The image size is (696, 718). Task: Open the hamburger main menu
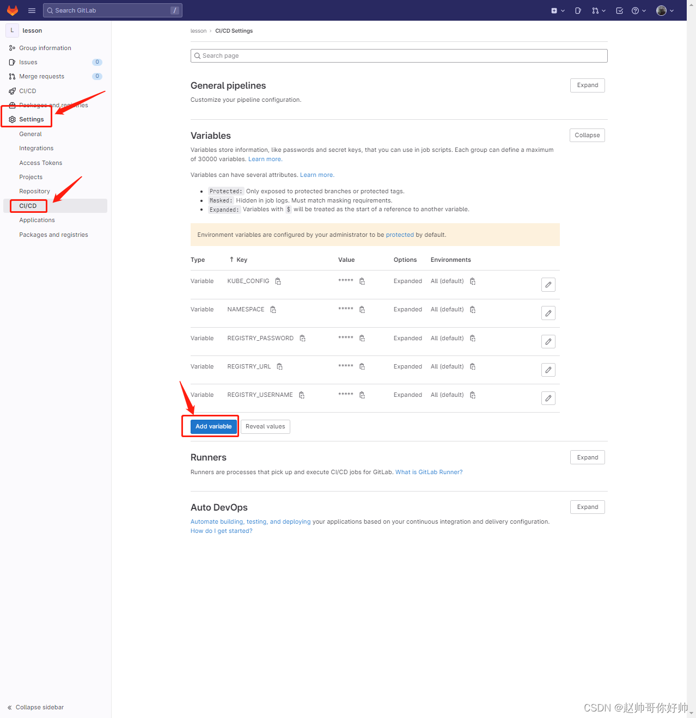(32, 10)
